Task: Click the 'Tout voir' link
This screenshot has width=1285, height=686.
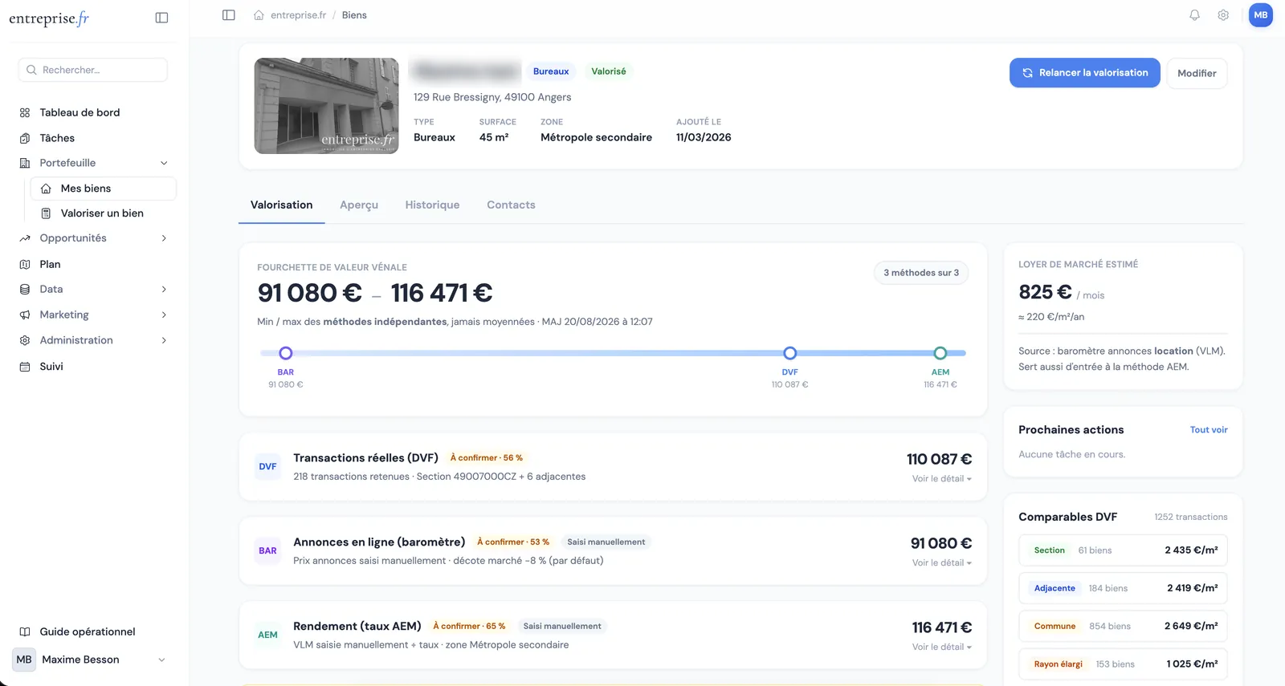Action: [x=1209, y=430]
